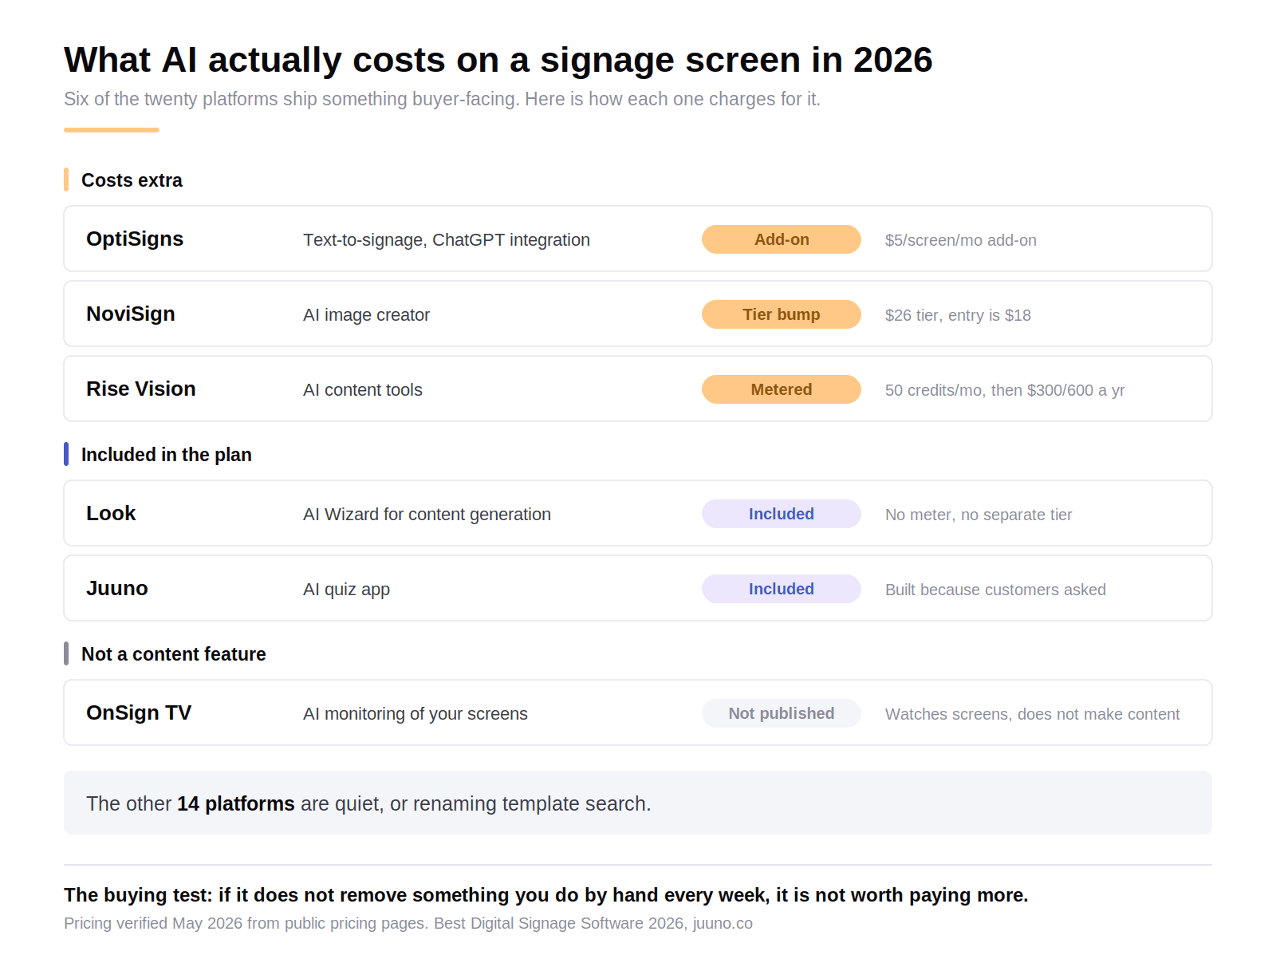Click the OptiSigns platform name
1276x959 pixels.
click(135, 239)
